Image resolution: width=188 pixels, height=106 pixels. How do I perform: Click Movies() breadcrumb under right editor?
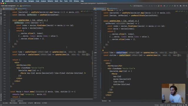[104, 101]
